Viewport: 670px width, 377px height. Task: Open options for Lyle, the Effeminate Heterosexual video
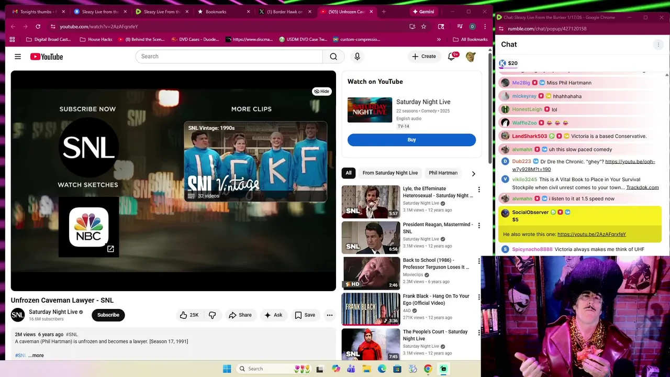click(x=478, y=190)
